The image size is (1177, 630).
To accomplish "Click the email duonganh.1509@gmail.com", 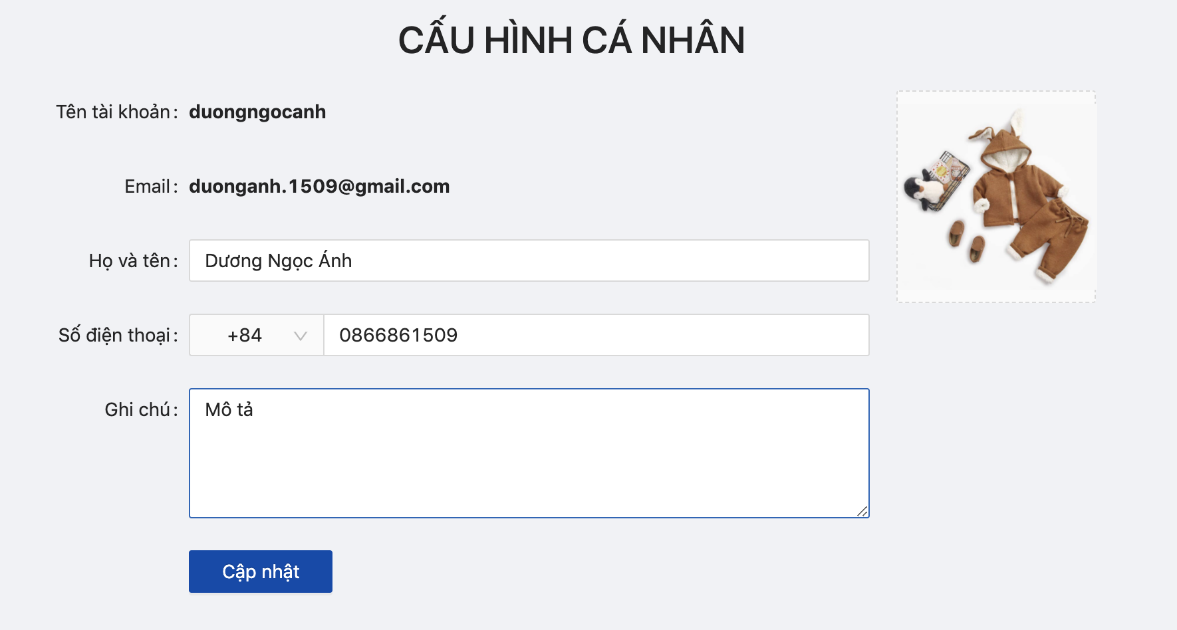I will 319,186.
